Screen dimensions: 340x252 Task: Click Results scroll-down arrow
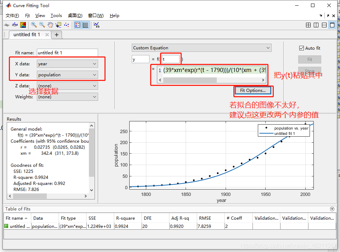tap(91, 190)
